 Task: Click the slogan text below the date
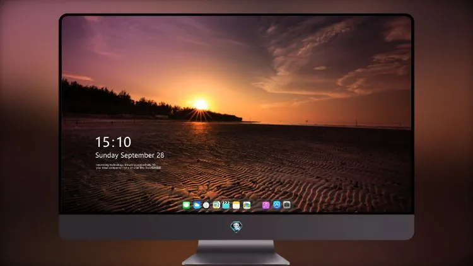coord(128,166)
